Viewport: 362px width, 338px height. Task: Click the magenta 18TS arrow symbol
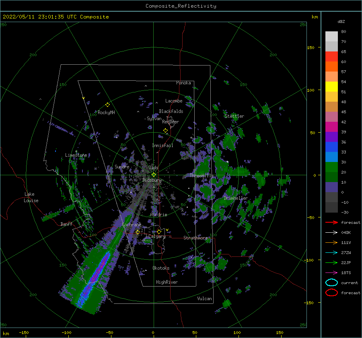tap(331, 273)
